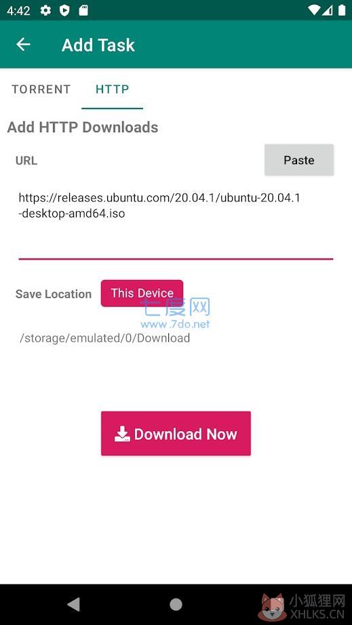Tap the SD card icon in status bar

(83, 10)
